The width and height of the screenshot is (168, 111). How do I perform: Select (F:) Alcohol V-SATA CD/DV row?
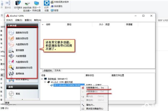(x=69, y=85)
